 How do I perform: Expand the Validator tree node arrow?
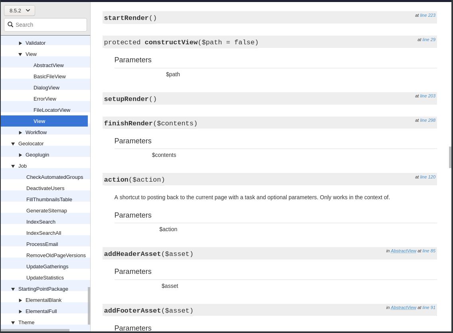coord(20,43)
